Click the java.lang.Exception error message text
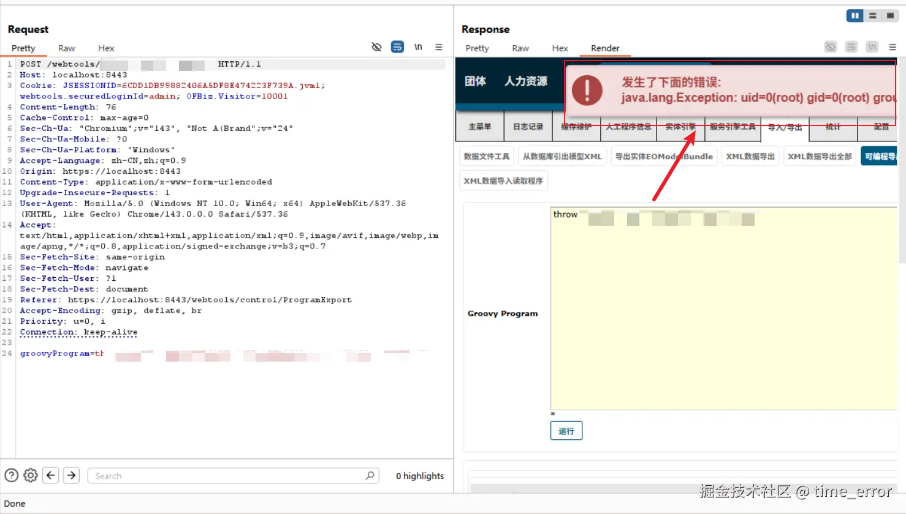 click(759, 98)
